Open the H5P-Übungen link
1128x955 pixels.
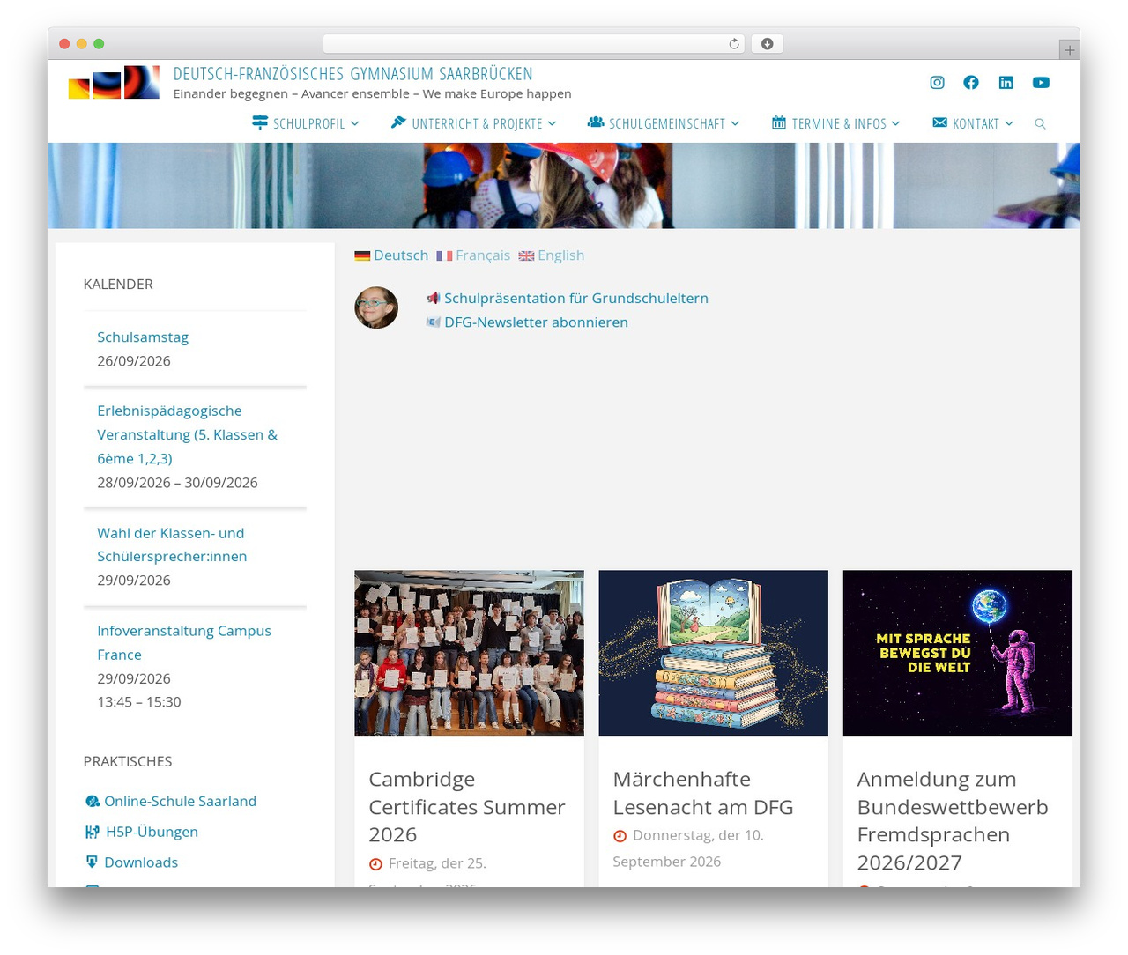[152, 832]
